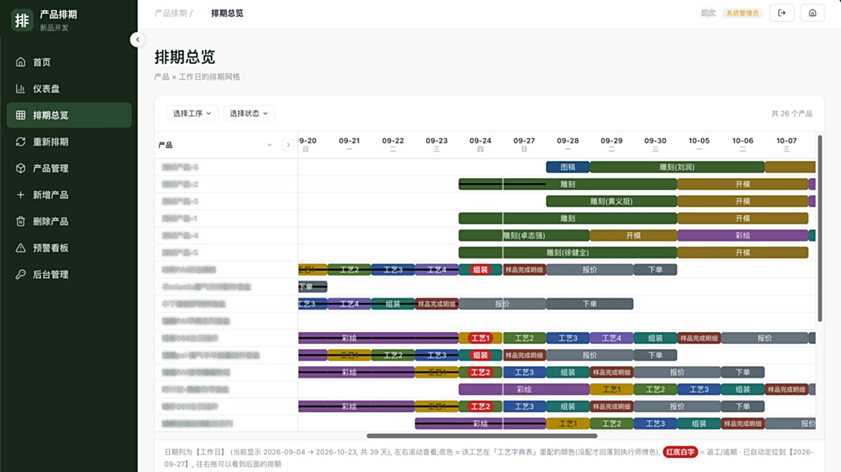Open 预警看板 via its warning triangle icon

coord(21,248)
